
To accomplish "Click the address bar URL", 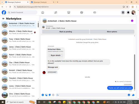I will click(x=33, y=7).
